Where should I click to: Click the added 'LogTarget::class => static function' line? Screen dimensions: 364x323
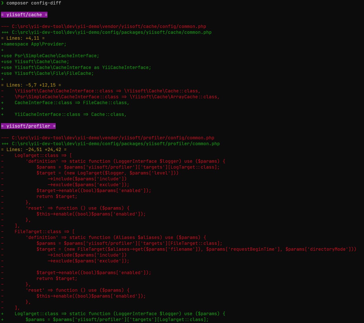[x=113, y=314]
